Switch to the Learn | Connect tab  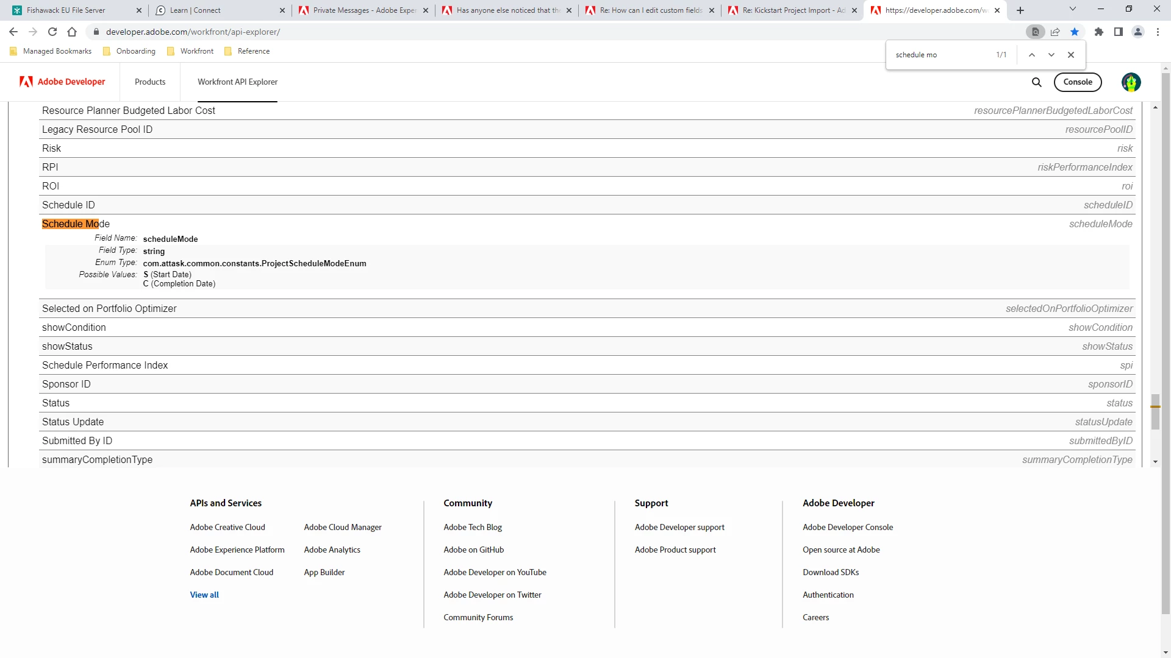pyautogui.click(x=195, y=10)
